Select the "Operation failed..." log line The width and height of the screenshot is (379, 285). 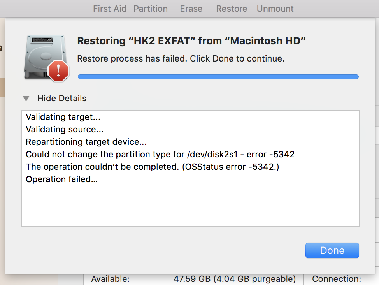coord(61,179)
